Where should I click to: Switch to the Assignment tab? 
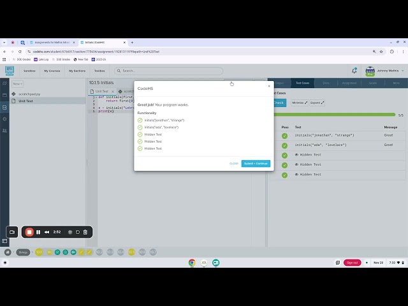coord(349,83)
